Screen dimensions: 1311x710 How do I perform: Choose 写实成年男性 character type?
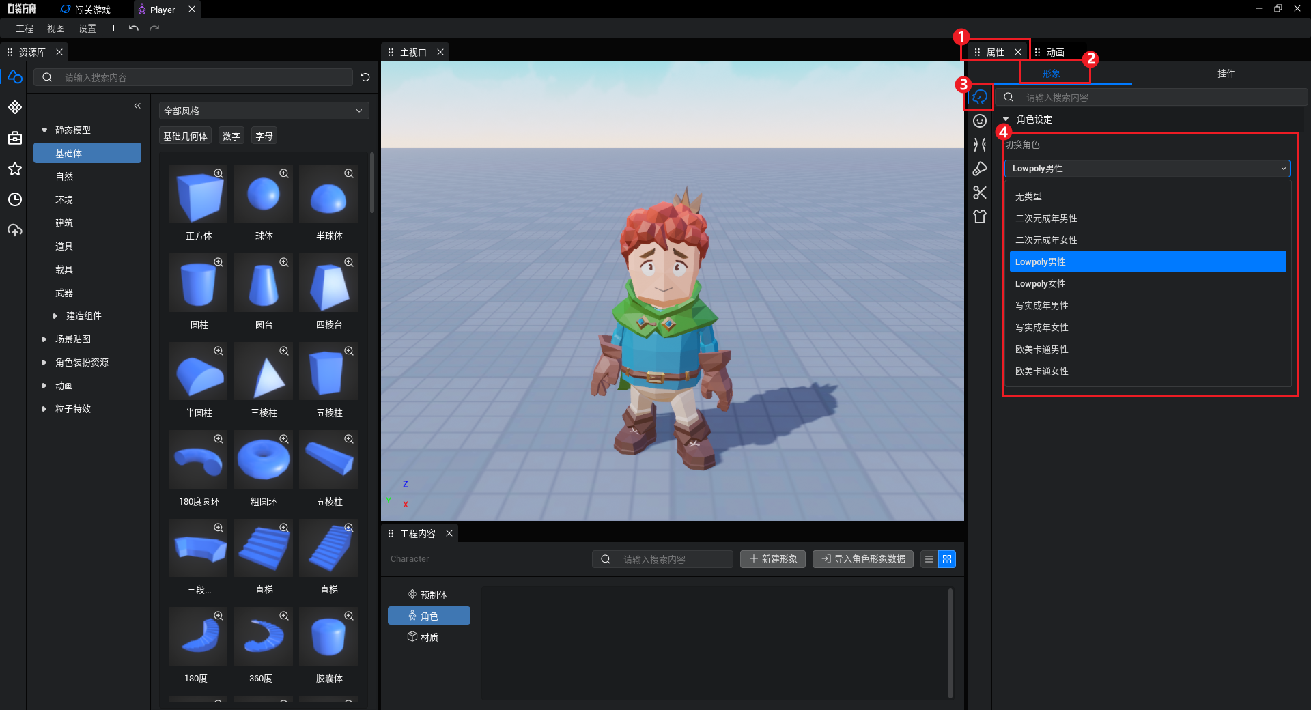click(x=1147, y=306)
